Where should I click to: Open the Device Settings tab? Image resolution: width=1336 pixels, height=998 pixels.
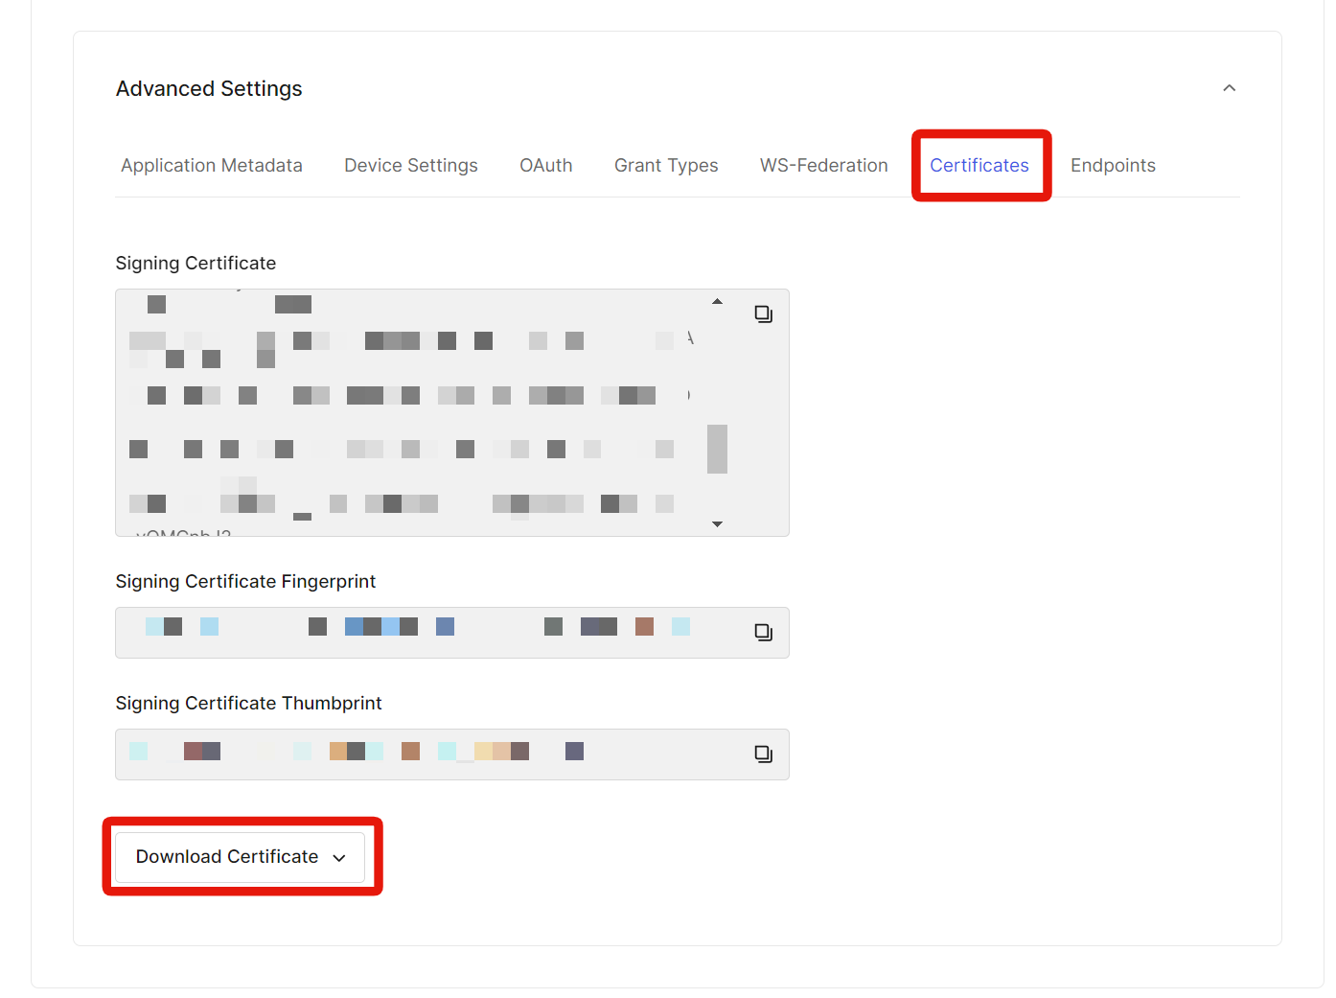(x=410, y=166)
